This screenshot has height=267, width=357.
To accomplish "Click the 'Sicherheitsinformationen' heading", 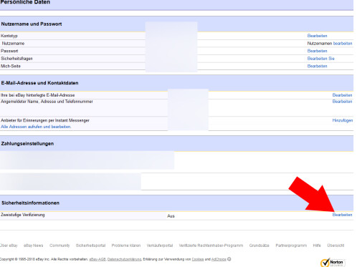I will click(30, 203).
